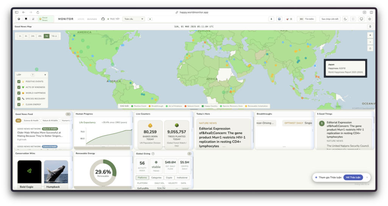Toggle the Clean Energy layer checkbox
The height and width of the screenshot is (206, 388).
[x=19, y=104]
